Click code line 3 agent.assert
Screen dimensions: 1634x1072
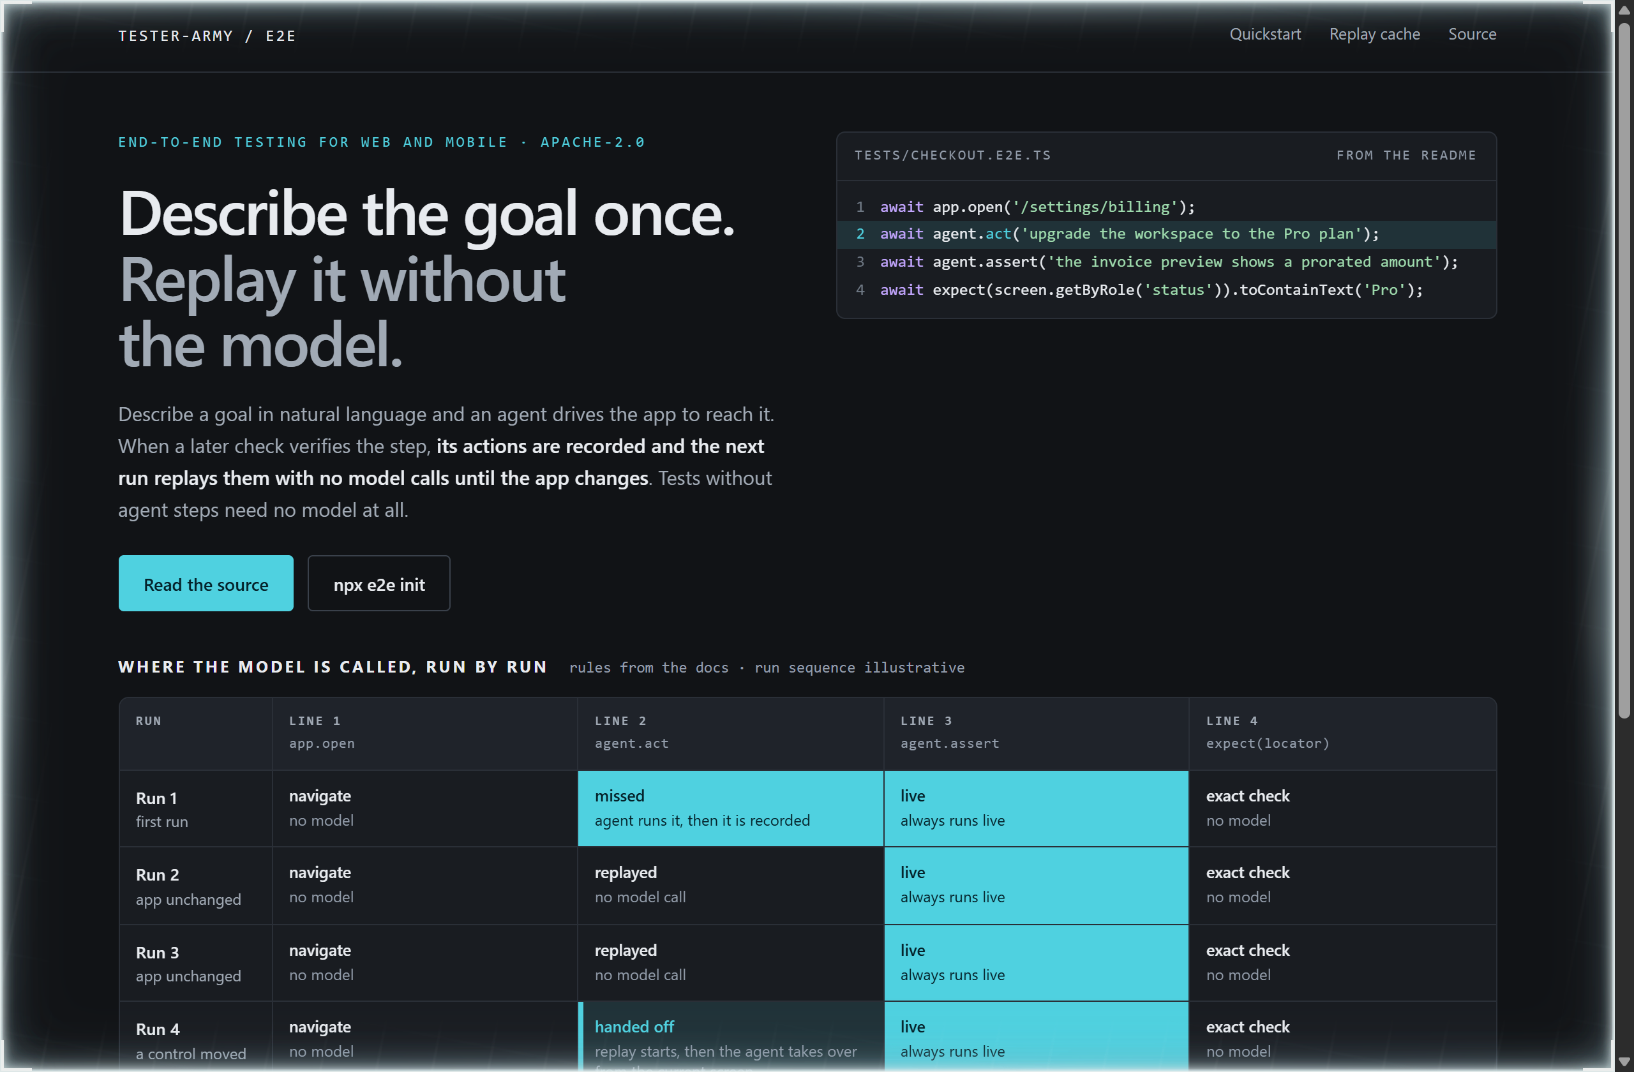(x=1166, y=262)
